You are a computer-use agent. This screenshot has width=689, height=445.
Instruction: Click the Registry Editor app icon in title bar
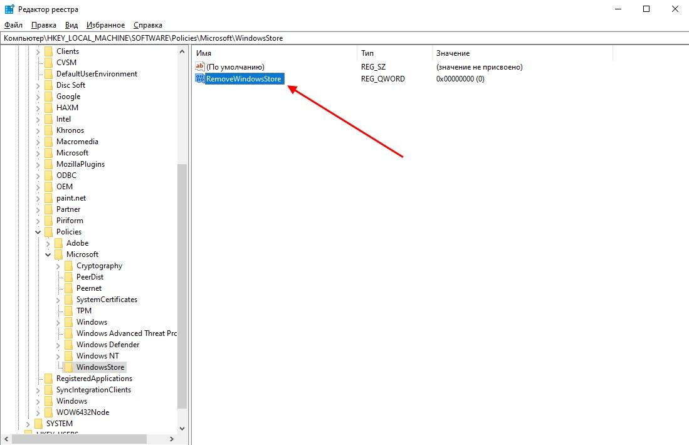[x=9, y=9]
